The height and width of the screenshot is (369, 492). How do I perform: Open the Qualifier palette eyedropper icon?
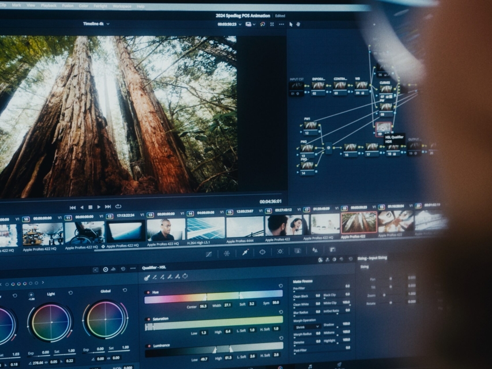pos(245,252)
